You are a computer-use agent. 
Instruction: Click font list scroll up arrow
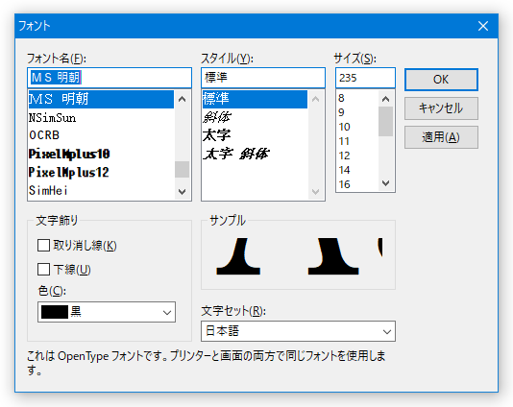[183, 99]
